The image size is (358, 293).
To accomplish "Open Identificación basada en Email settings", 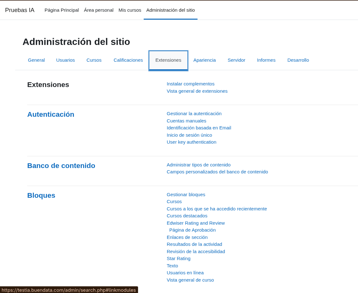I will pyautogui.click(x=199, y=128).
